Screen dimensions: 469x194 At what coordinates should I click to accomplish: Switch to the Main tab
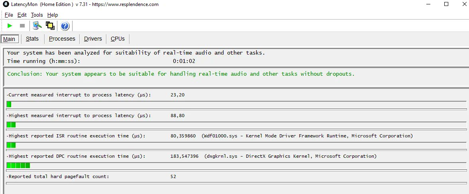pyautogui.click(x=10, y=39)
